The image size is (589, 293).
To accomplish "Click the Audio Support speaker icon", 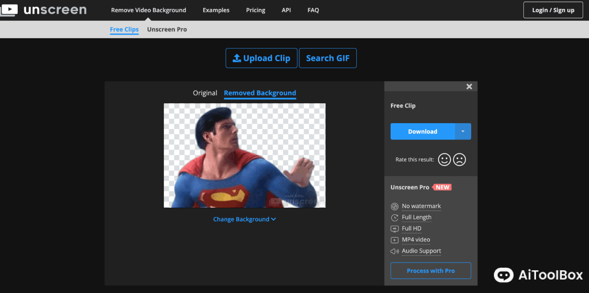I will [395, 251].
